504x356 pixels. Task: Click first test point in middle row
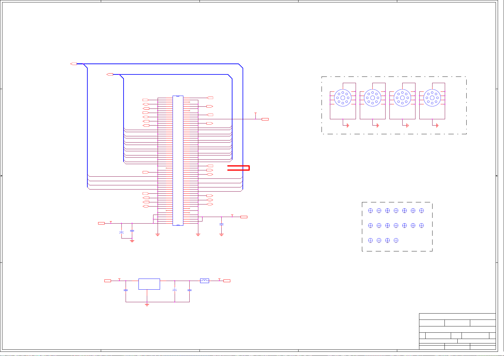pos(370,225)
